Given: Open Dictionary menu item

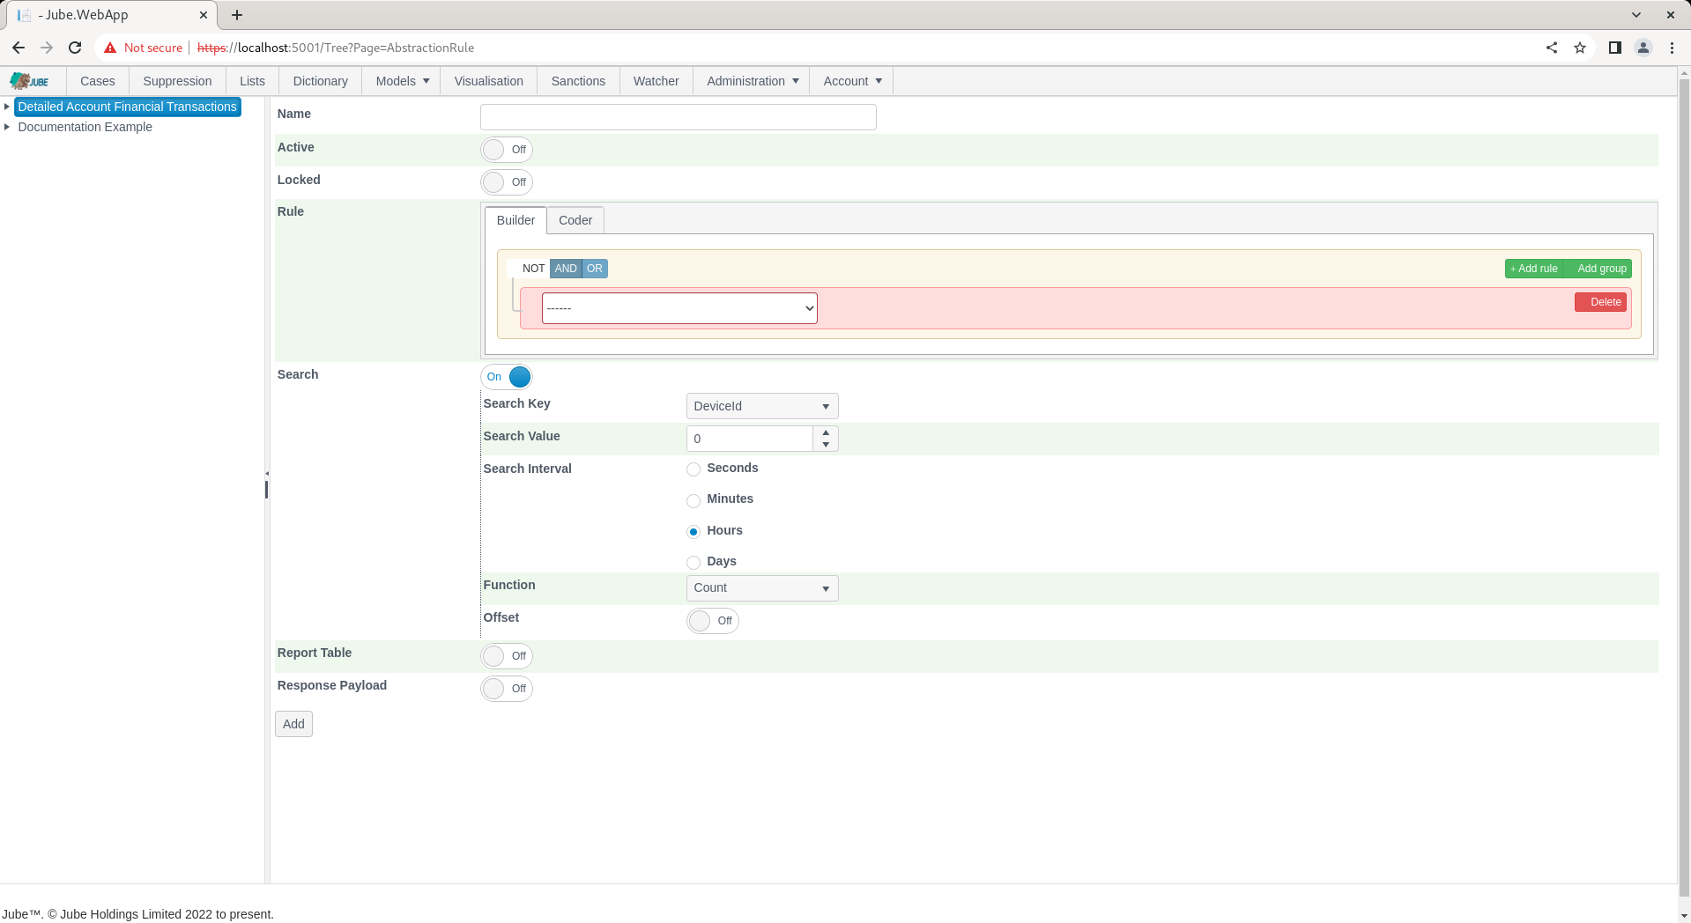Looking at the screenshot, I should click(x=321, y=81).
